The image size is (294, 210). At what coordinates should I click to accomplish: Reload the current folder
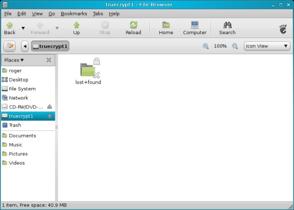(133, 28)
